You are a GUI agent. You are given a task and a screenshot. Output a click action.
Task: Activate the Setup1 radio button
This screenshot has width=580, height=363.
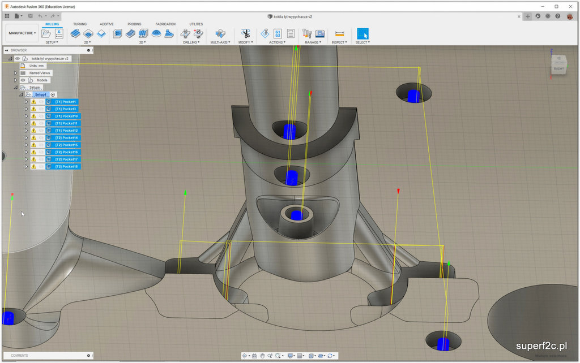coord(53,94)
